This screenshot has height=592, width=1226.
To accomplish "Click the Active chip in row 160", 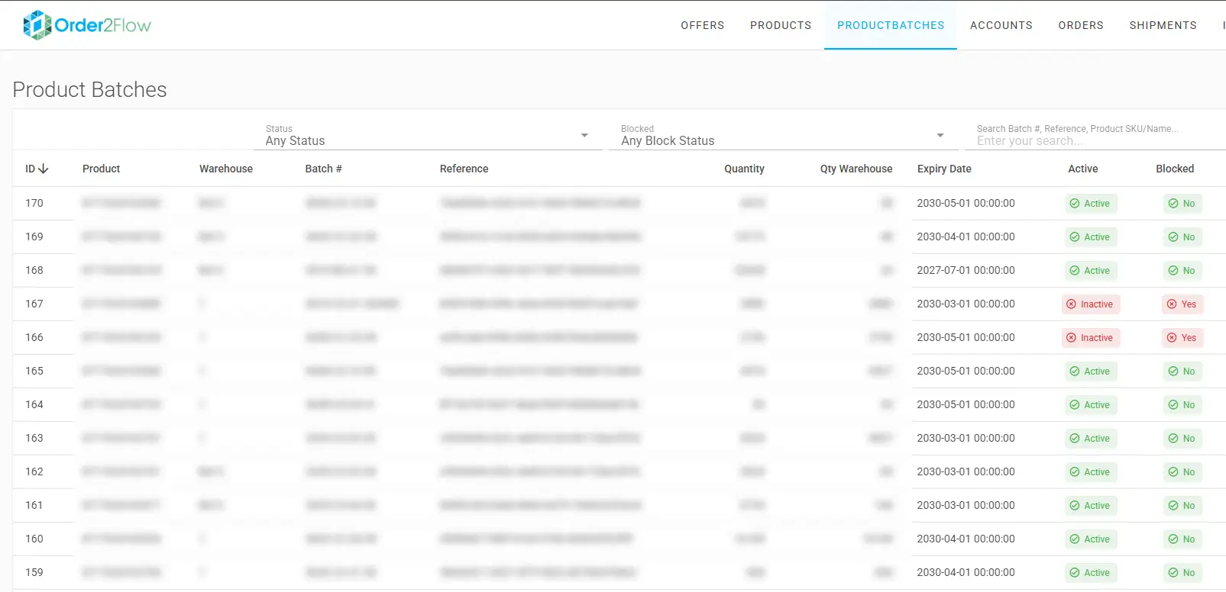I will [x=1091, y=539].
